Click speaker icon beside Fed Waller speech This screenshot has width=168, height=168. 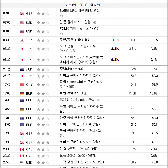click(x=95, y=22)
